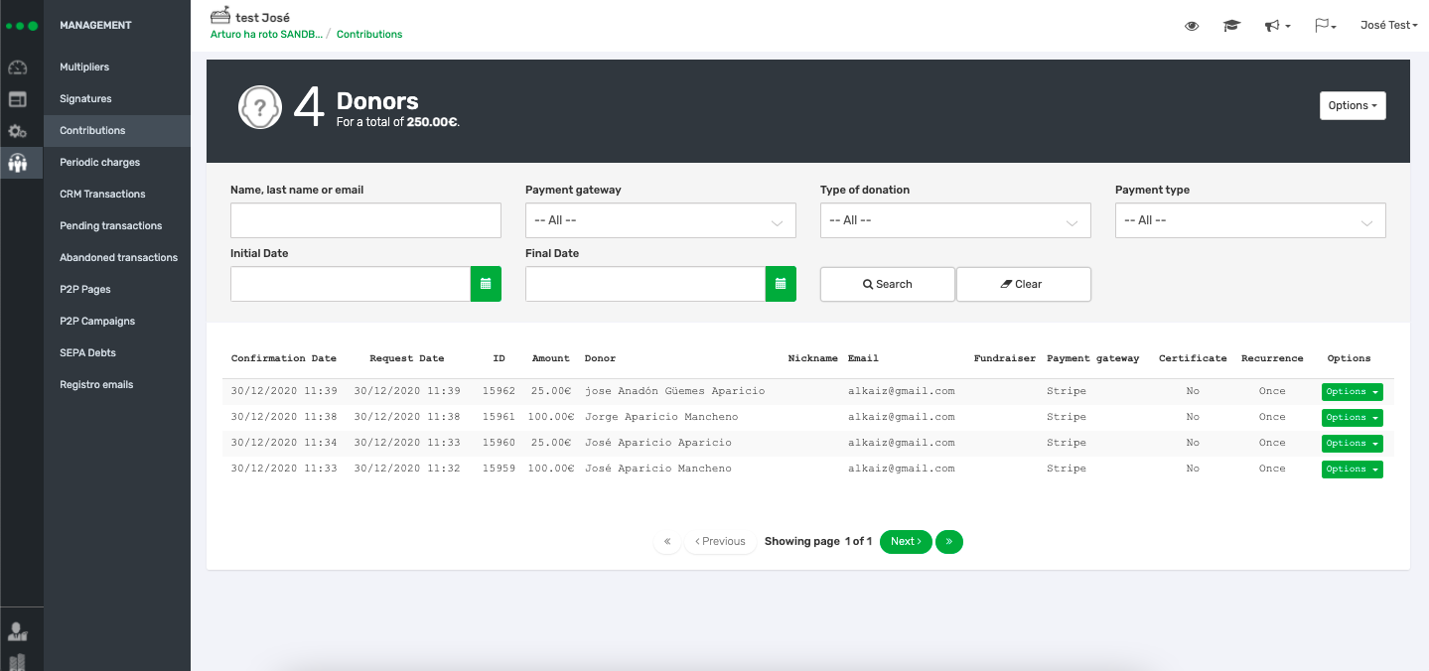Click the page layout icon in sidebar

17,99
